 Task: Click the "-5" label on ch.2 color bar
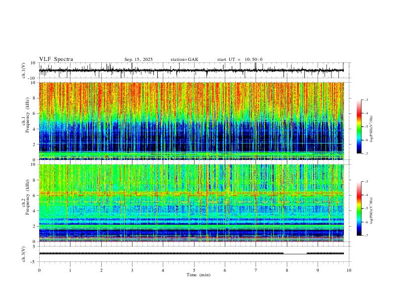pos(366,208)
